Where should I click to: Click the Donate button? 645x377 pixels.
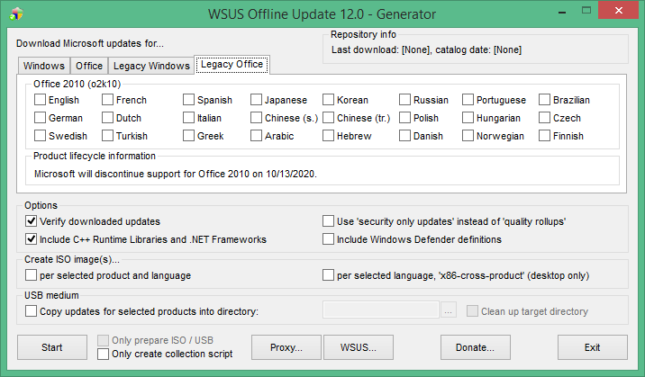[476, 347]
